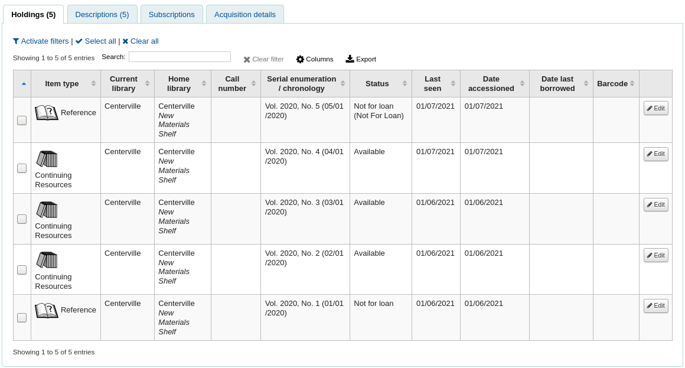Click the Clear filter X icon
685x368 pixels.
247,59
